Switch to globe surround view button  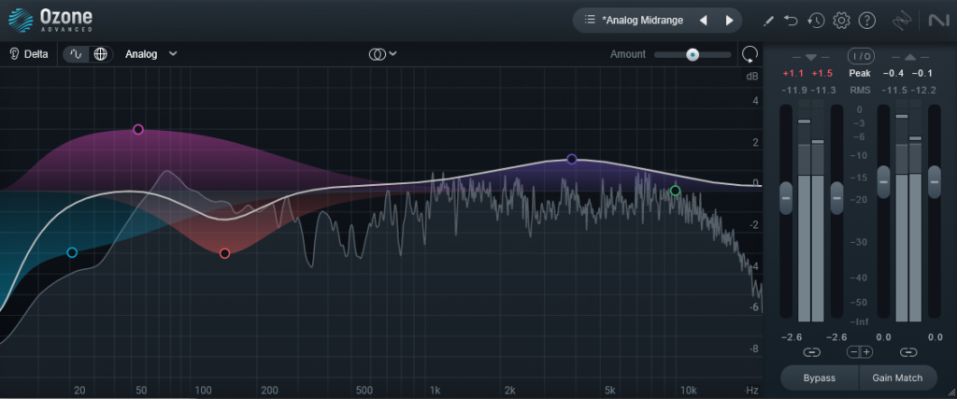point(100,53)
